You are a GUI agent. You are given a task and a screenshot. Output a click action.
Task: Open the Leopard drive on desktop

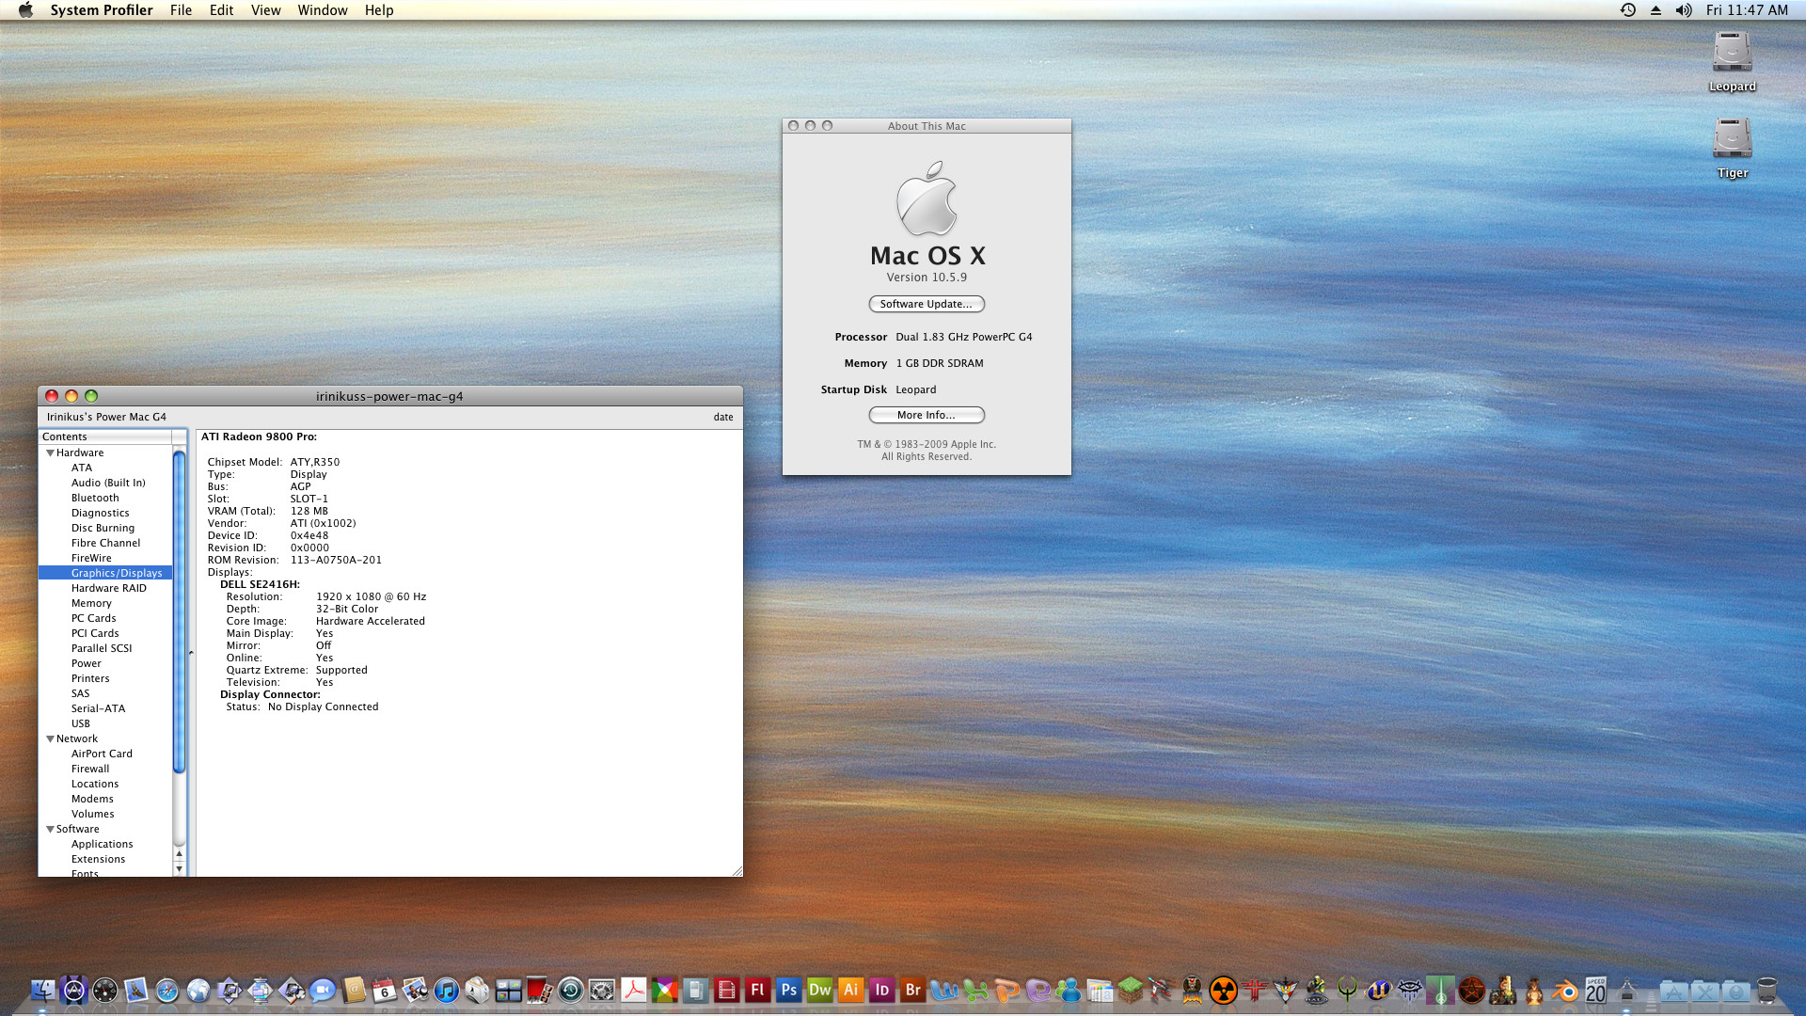[1731, 53]
